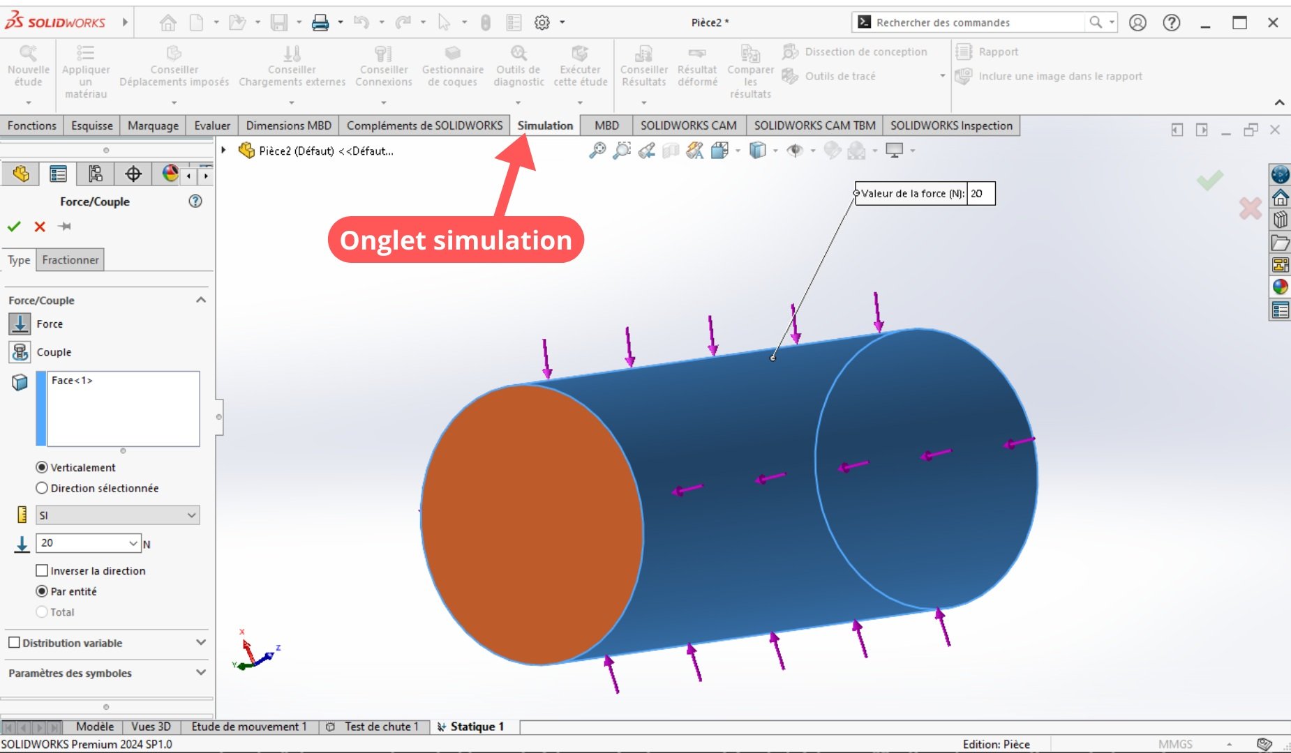Open the Display Style cube icon

757,151
